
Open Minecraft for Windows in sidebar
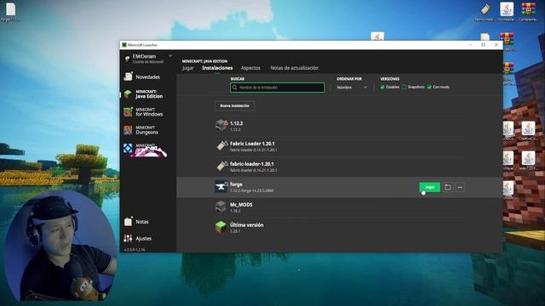(x=144, y=111)
